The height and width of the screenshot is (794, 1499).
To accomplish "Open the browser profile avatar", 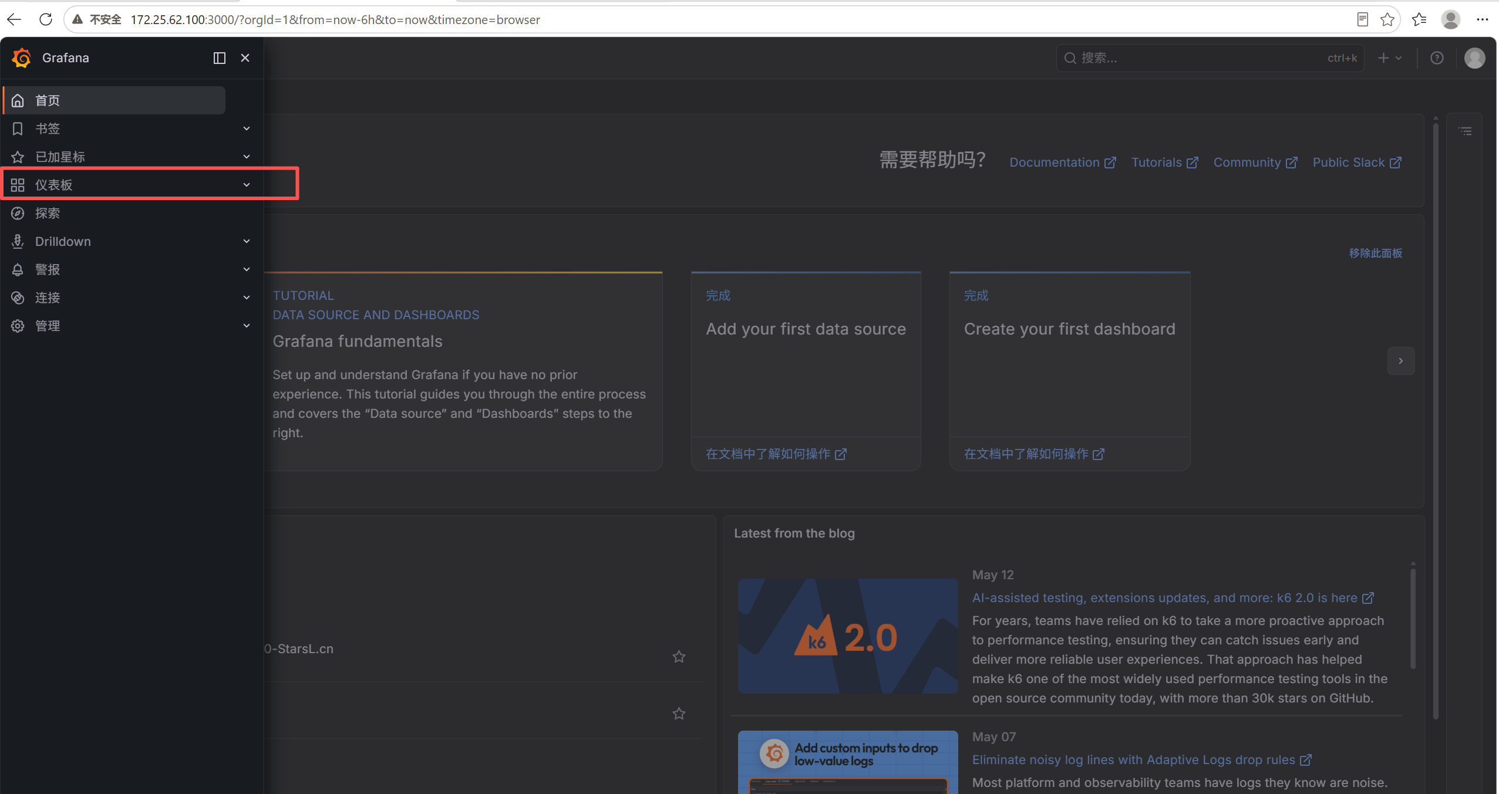I will [x=1450, y=20].
